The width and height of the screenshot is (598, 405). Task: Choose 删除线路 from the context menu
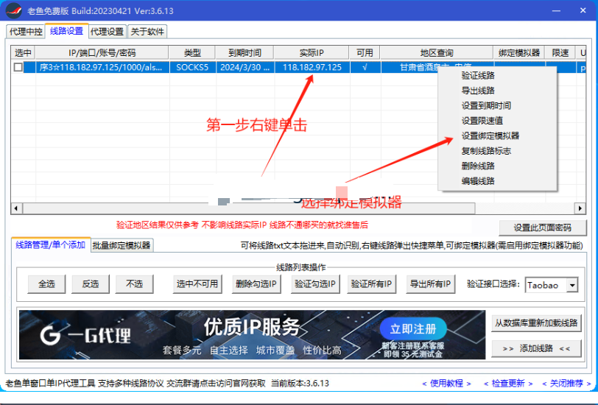pyautogui.click(x=478, y=166)
